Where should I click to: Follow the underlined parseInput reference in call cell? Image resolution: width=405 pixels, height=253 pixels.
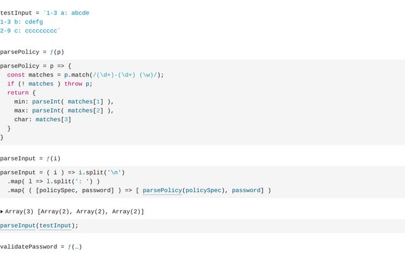[x=18, y=226]
